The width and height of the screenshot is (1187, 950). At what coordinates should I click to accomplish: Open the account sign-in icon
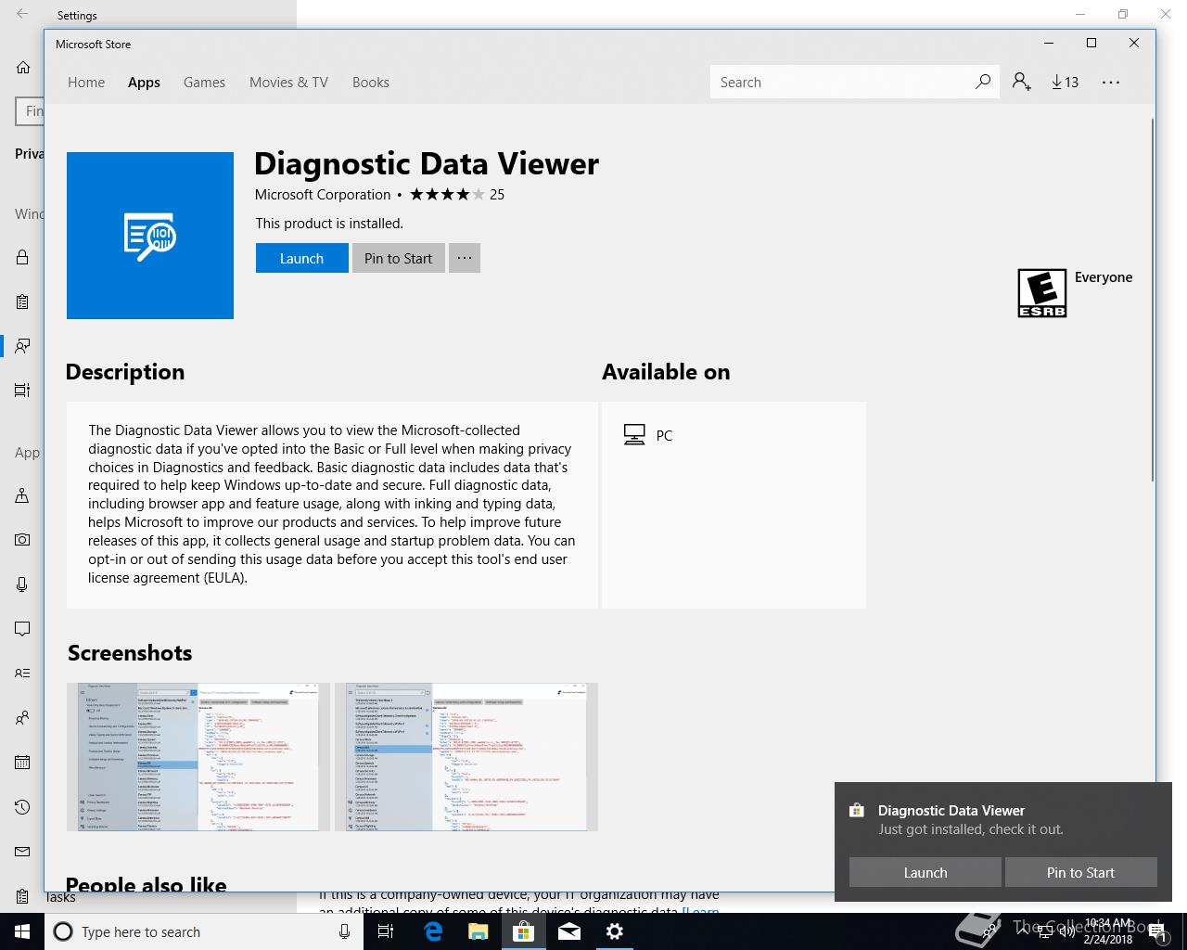click(x=1021, y=82)
